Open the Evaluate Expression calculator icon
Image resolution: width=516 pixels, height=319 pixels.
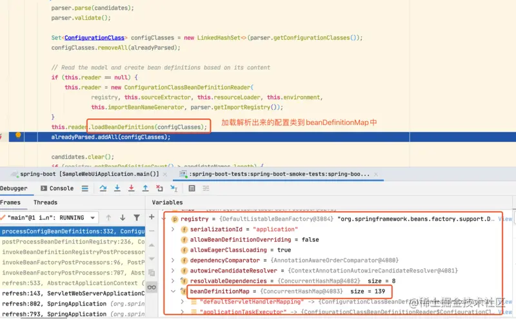tap(192, 188)
